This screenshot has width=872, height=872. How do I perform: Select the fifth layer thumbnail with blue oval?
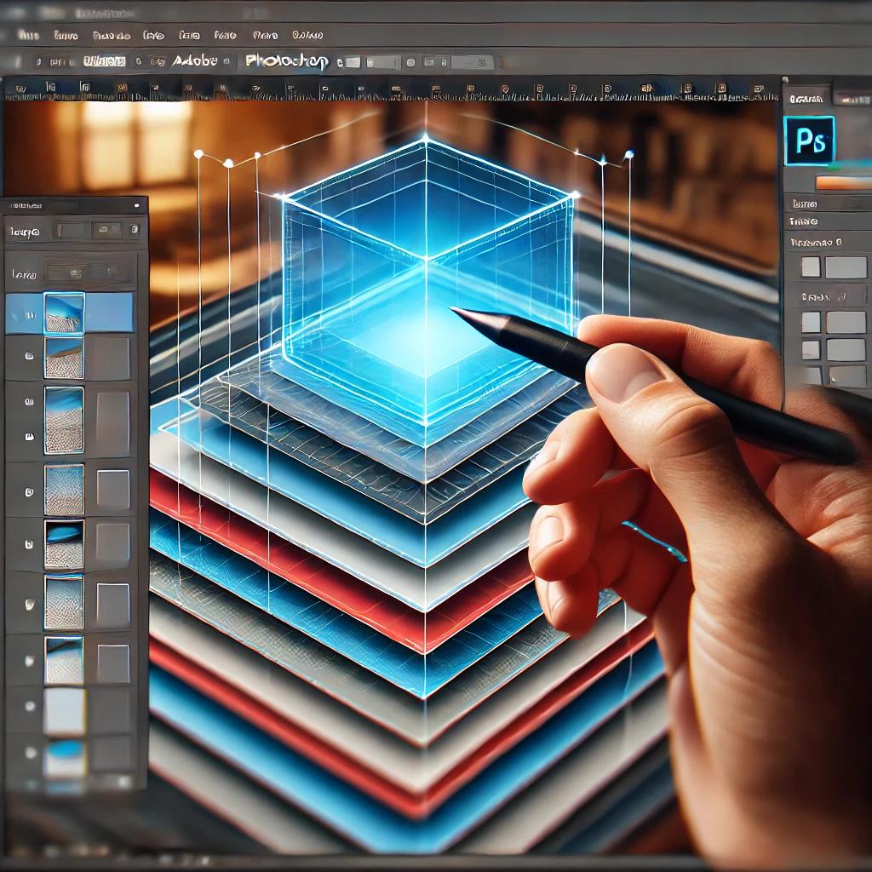click(x=64, y=544)
